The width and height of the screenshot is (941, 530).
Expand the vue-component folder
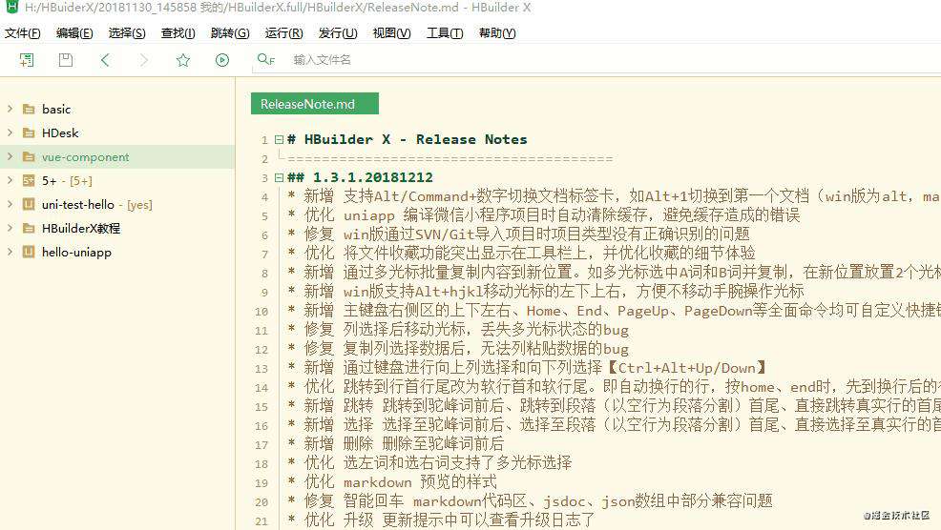point(10,156)
